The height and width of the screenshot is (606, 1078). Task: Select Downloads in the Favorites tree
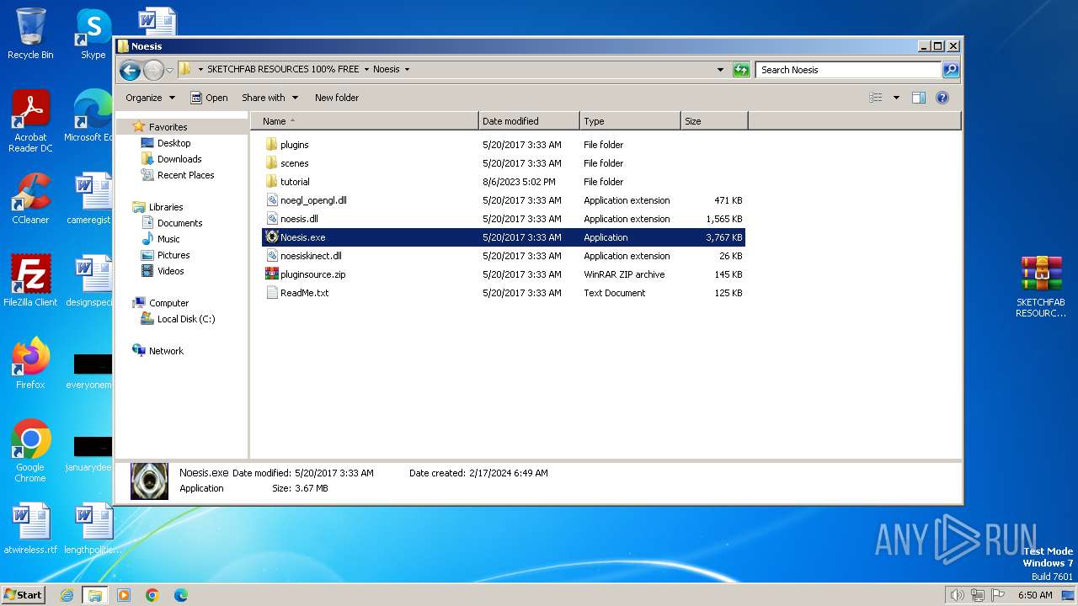coord(179,159)
